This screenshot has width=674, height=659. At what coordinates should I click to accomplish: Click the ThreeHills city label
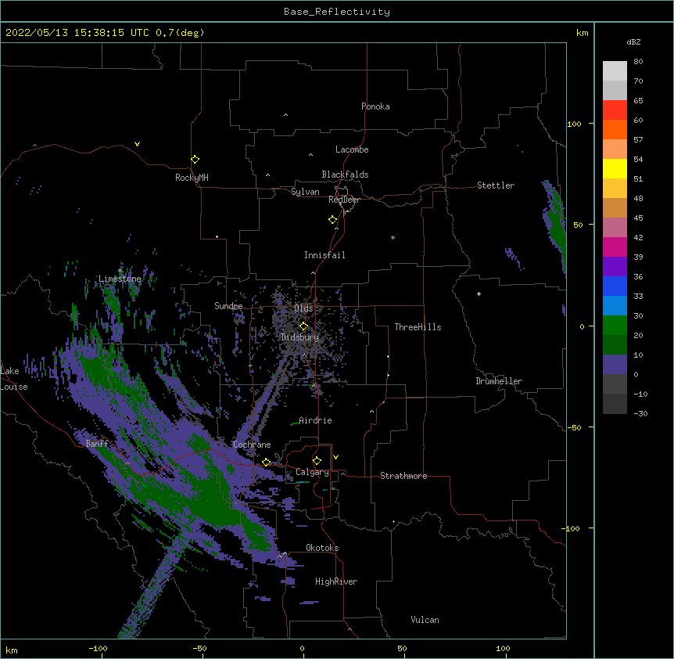point(418,327)
